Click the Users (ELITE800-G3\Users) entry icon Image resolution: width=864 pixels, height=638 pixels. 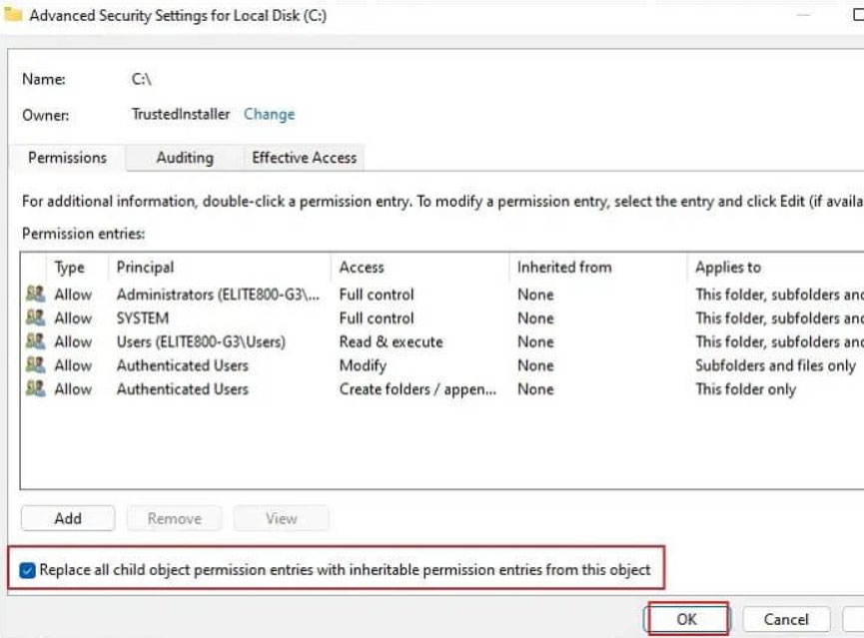(35, 341)
